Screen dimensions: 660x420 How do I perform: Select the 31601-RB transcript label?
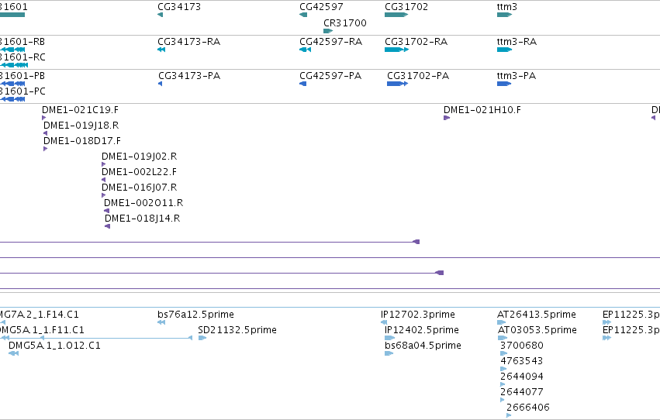[22, 42]
